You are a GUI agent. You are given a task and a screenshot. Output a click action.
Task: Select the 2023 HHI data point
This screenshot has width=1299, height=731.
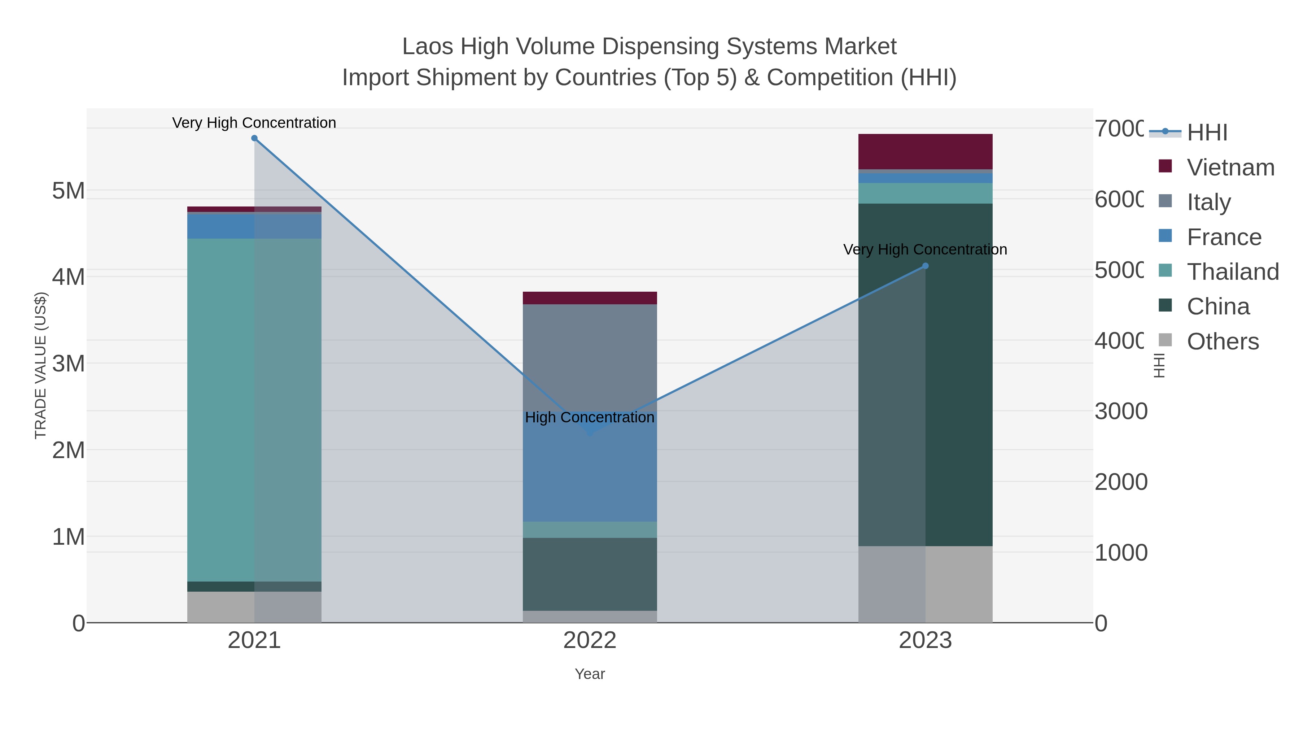925,266
